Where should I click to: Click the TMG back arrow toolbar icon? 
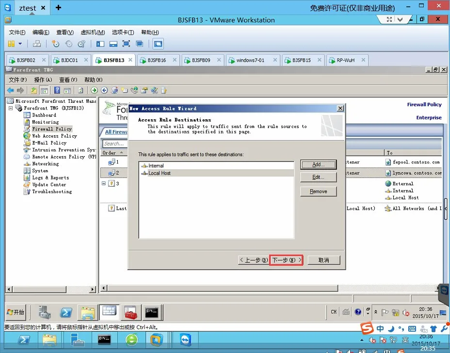[x=11, y=90]
